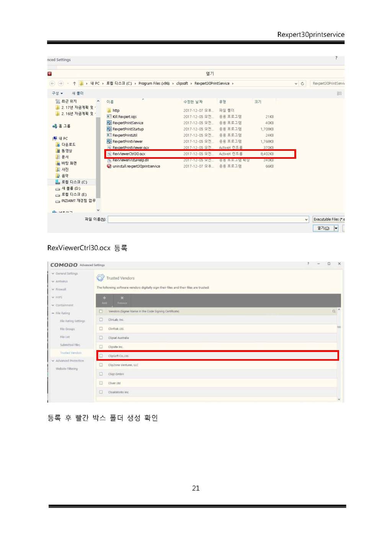Open the 홈 그룹 node
Screen dimensions: 392x555
click(x=61, y=126)
